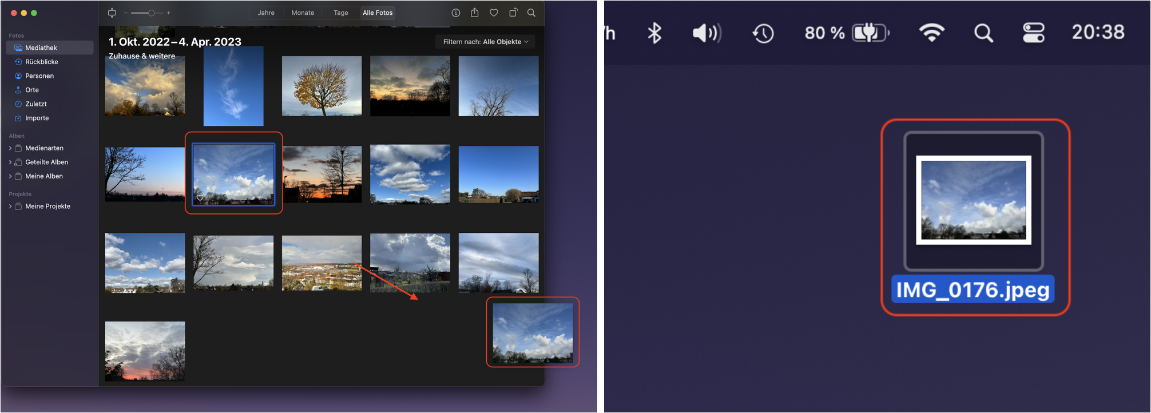Viewport: 1151px width, 413px height.
Task: Switch to the Monate view tab
Action: click(303, 13)
